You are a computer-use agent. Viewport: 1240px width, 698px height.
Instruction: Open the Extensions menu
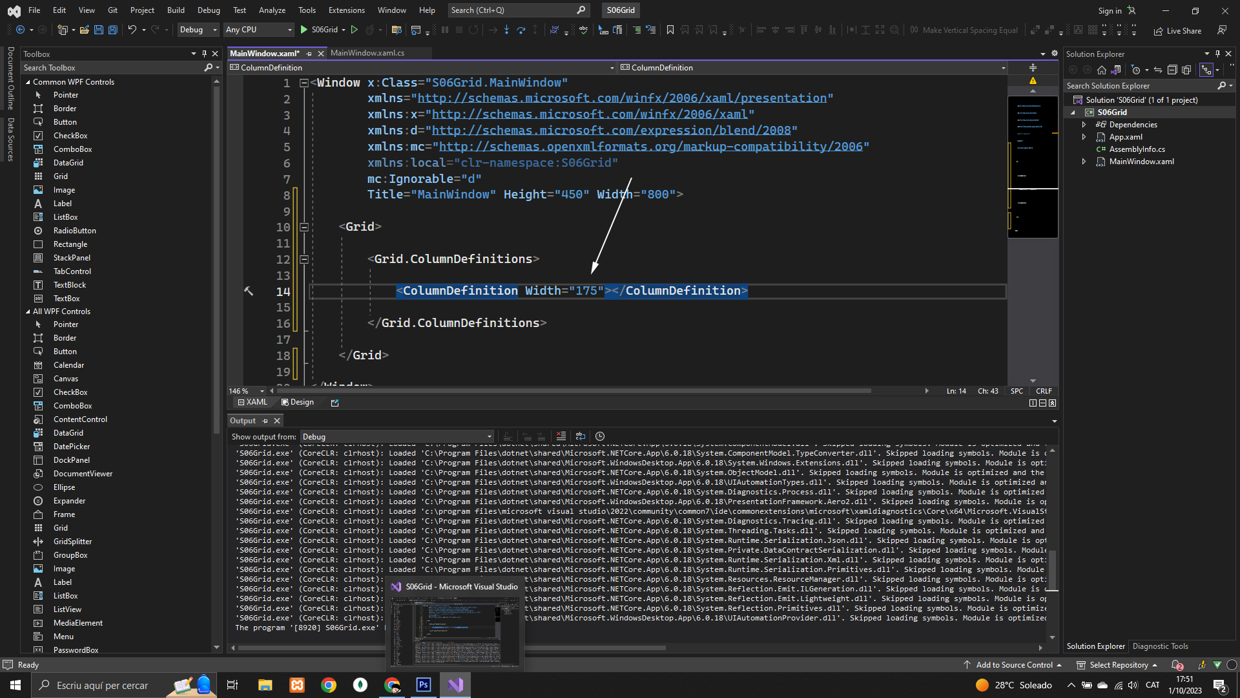(x=346, y=10)
